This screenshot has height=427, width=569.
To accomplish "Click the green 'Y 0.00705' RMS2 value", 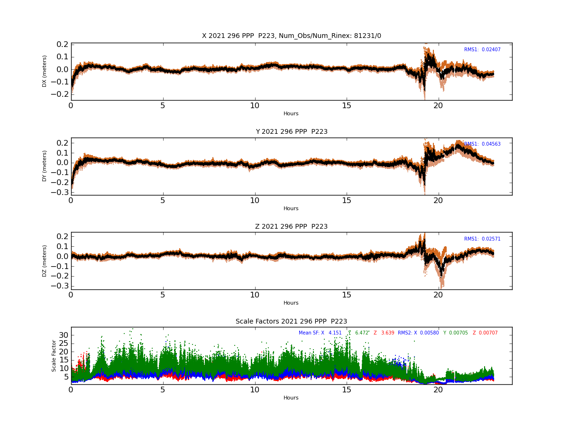I will (x=455, y=333).
